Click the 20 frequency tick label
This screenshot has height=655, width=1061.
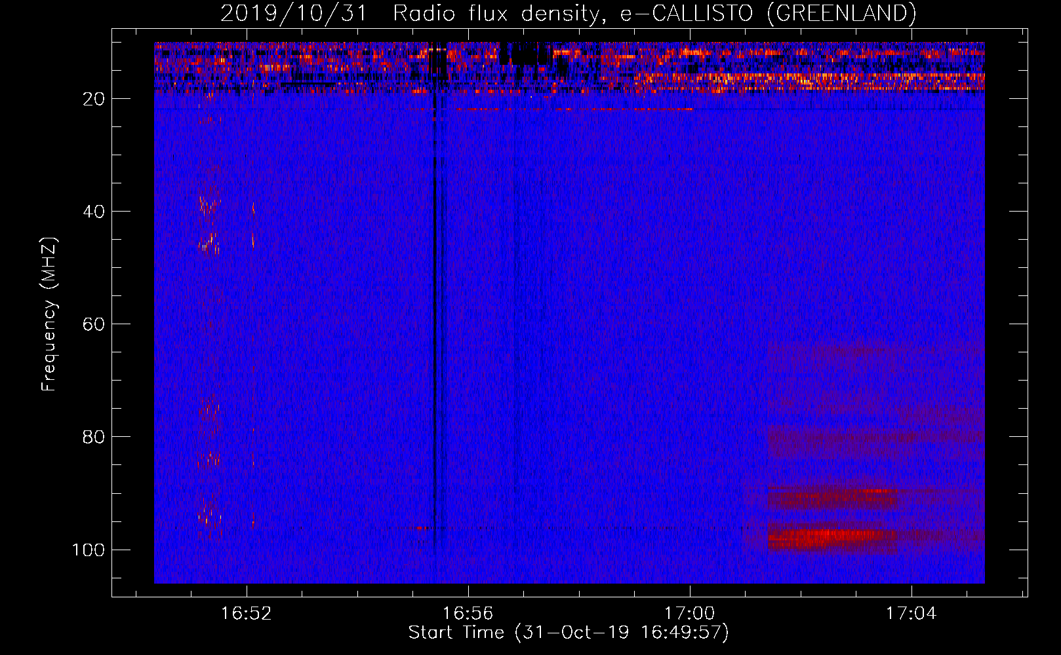94,99
